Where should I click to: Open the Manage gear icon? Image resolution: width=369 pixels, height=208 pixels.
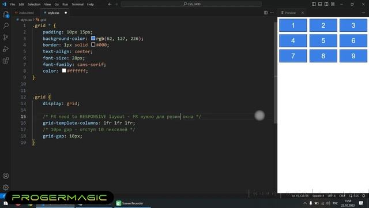click(x=6, y=187)
